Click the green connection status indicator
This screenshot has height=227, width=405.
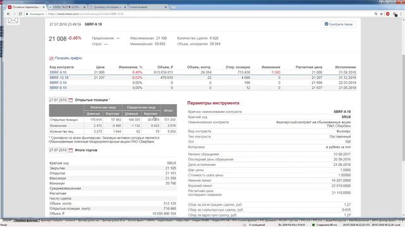313,225
